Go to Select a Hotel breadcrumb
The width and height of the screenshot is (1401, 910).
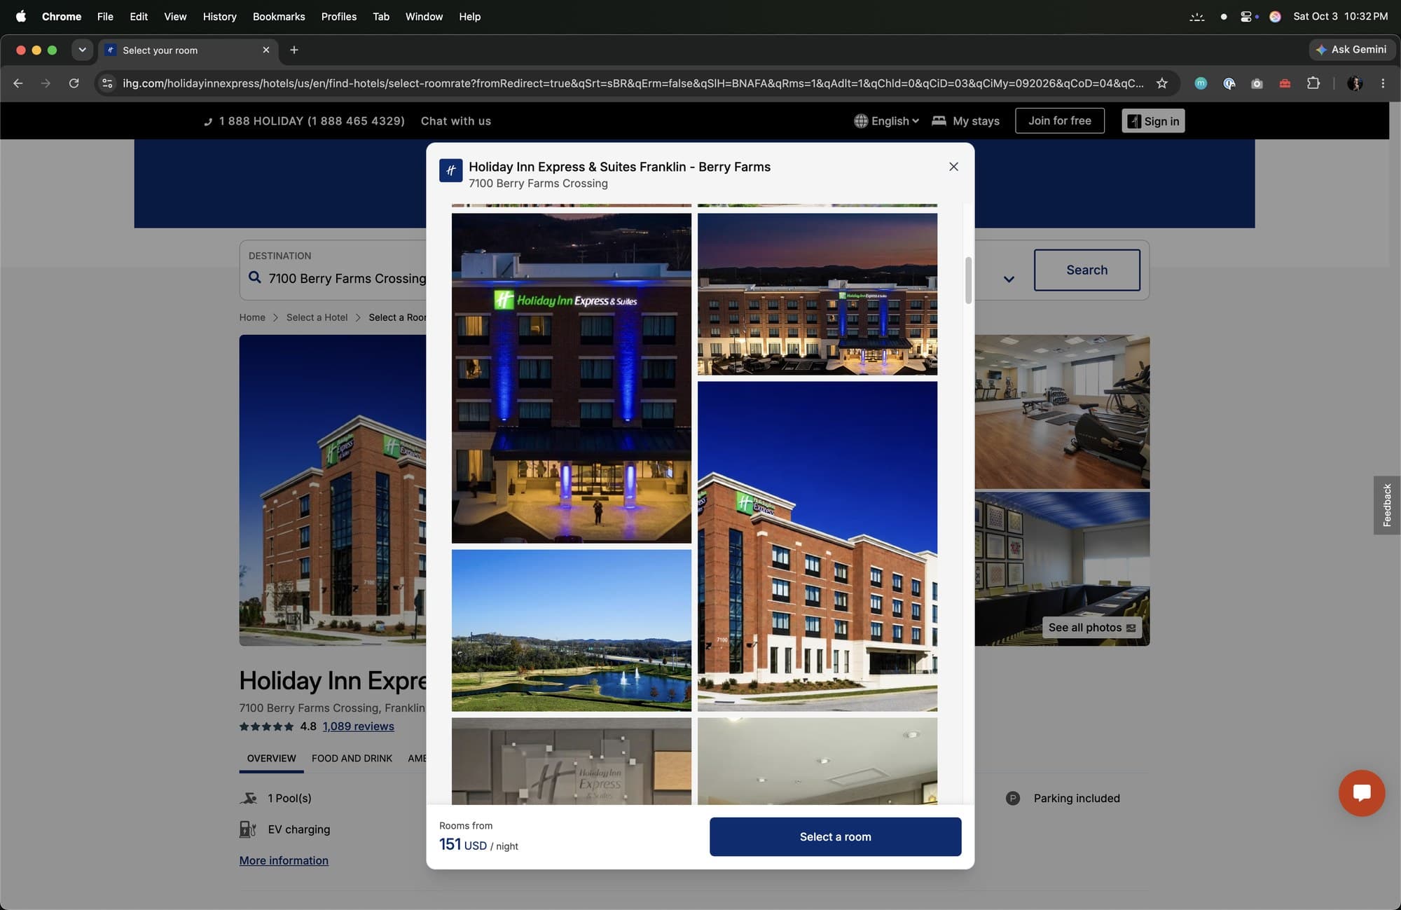pos(317,317)
